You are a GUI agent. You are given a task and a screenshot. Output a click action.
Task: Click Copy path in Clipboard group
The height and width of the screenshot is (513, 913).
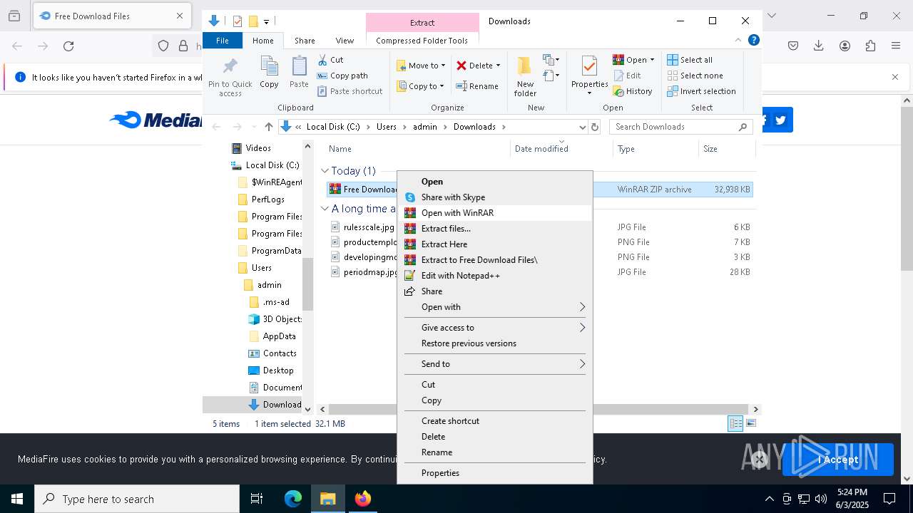click(x=342, y=76)
